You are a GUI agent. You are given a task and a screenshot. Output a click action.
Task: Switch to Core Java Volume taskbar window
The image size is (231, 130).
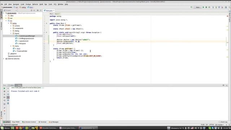point(68,128)
